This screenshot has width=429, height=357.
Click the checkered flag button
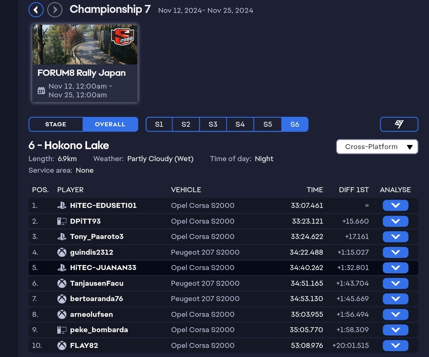click(399, 124)
